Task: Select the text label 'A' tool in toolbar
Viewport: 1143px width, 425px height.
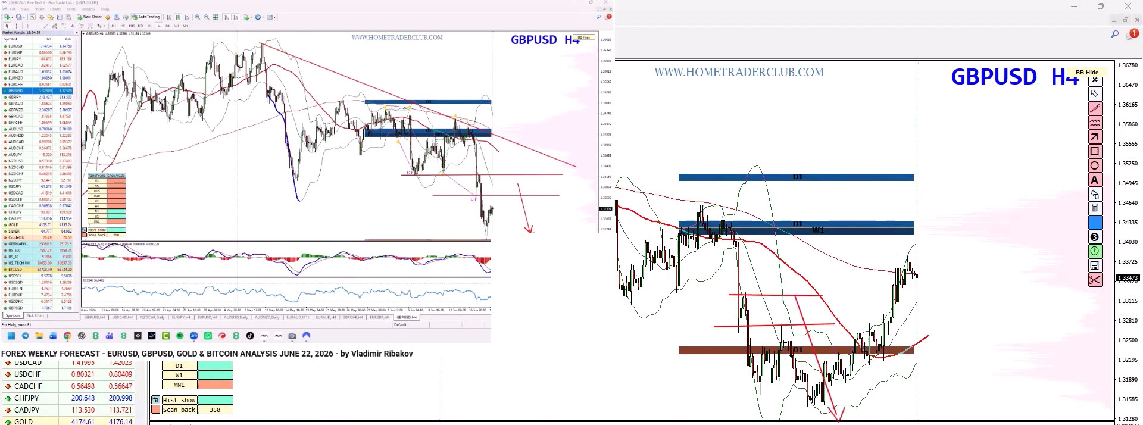Action: tap(73, 26)
